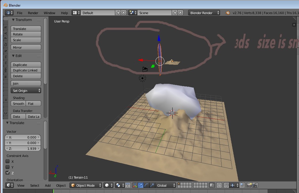
Task: Open the Add menu in 3D view header
Action: pyautogui.click(x=48, y=186)
